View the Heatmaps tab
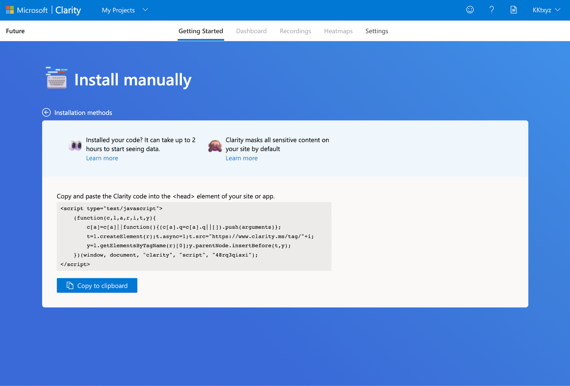 (x=338, y=31)
